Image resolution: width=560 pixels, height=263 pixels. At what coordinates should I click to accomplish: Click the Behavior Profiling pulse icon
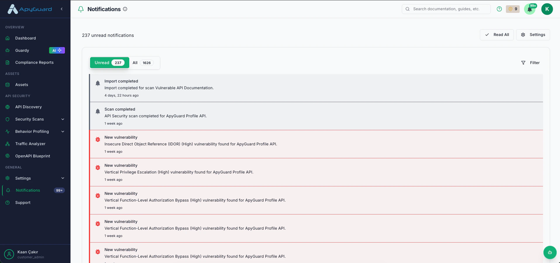click(x=8, y=131)
